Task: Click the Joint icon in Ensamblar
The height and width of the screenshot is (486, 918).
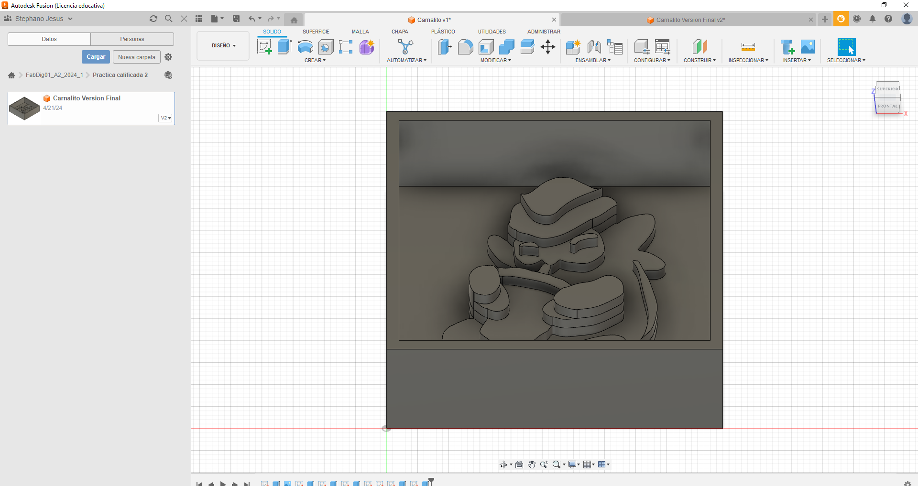Action: (x=594, y=47)
